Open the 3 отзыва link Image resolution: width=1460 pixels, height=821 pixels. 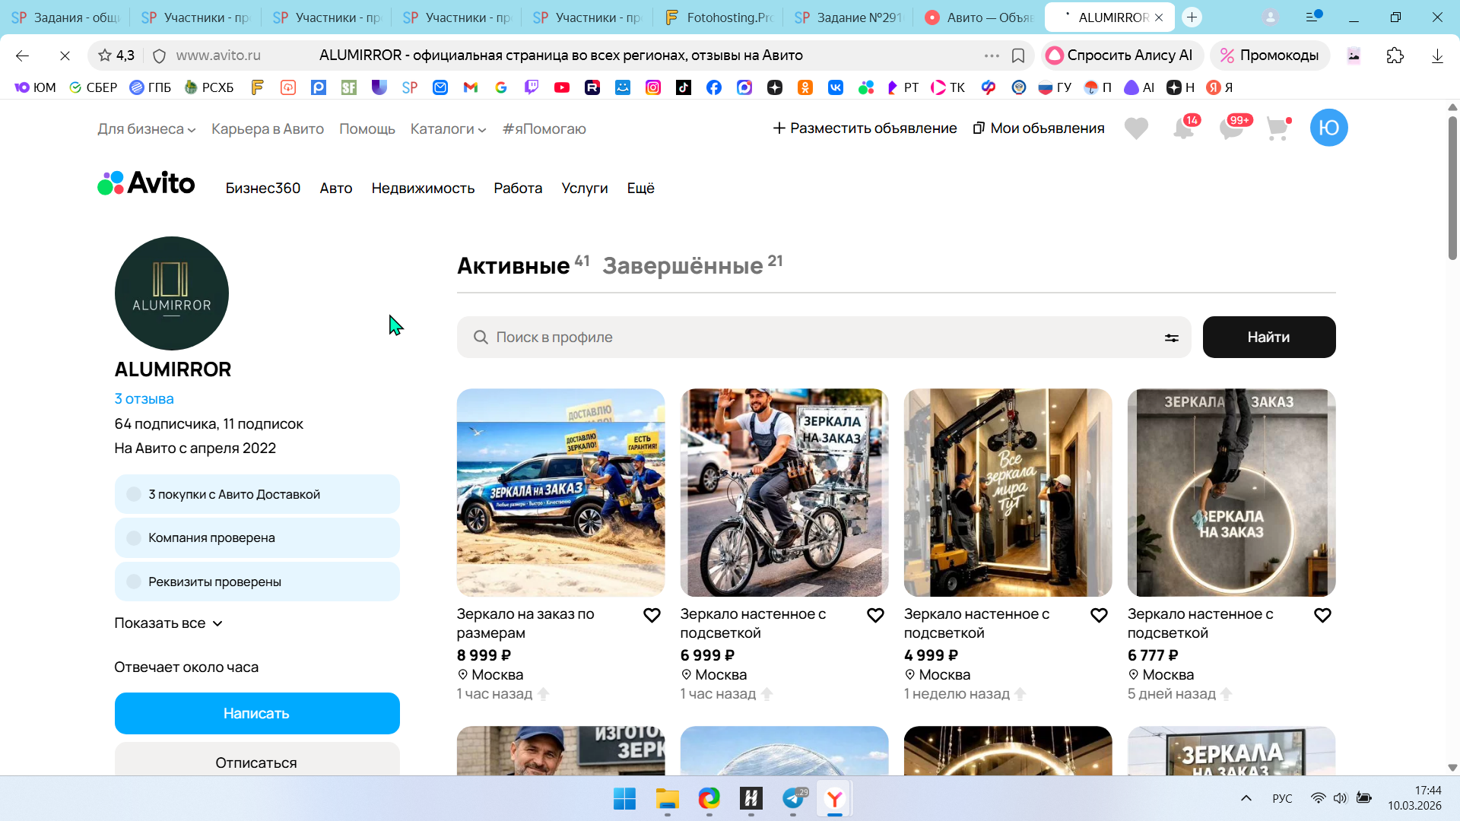pyautogui.click(x=144, y=399)
